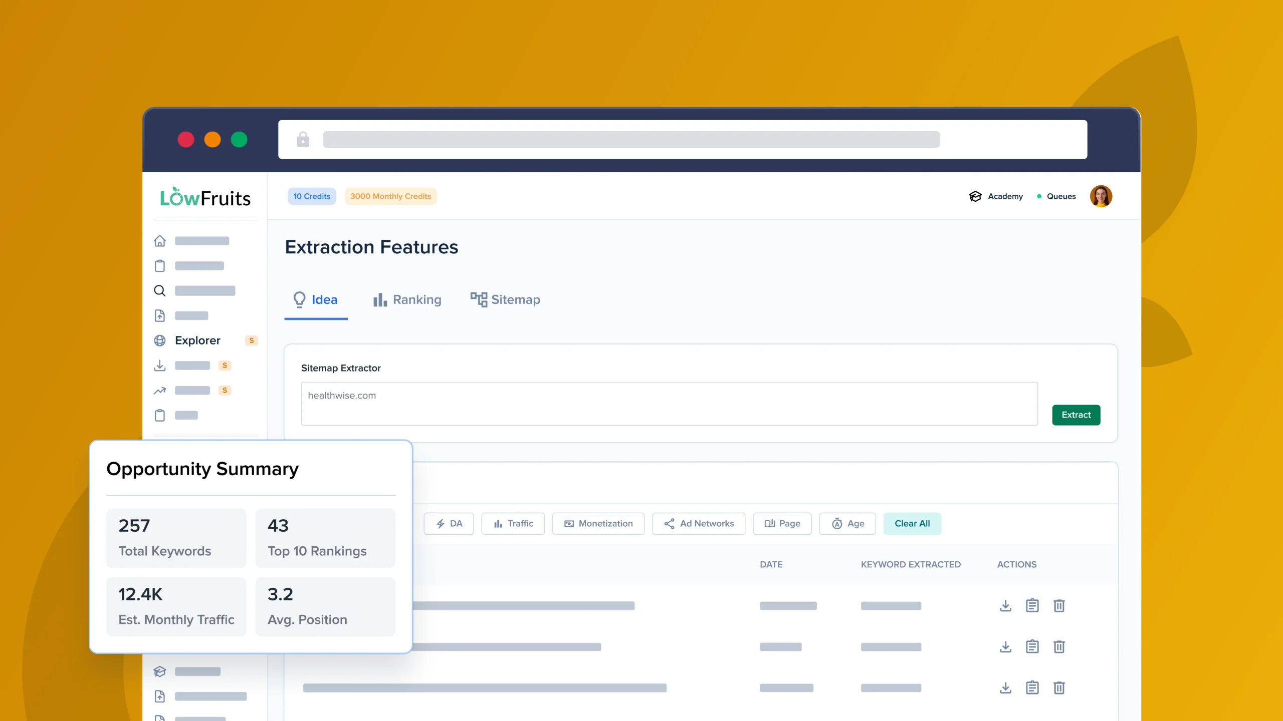The width and height of the screenshot is (1283, 721).
Task: Open the Ad Networks filter
Action: point(699,523)
